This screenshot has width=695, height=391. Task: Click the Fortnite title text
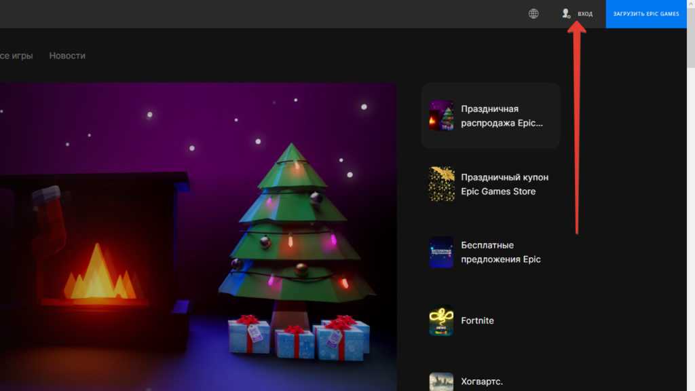tap(477, 320)
